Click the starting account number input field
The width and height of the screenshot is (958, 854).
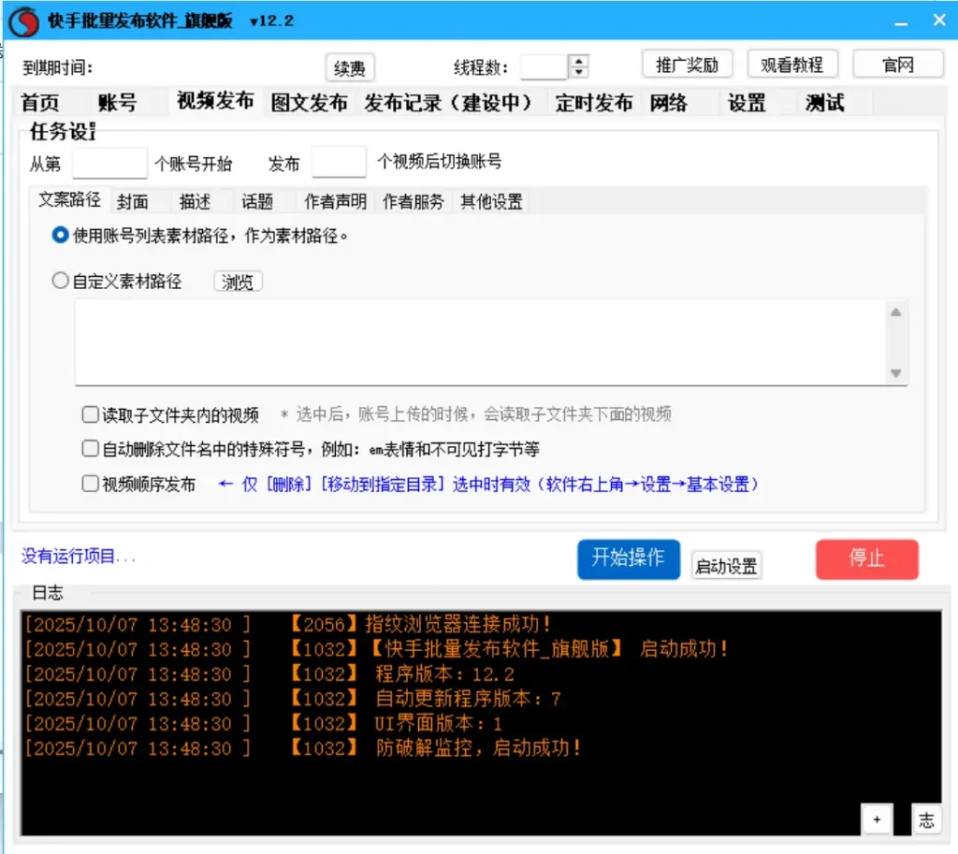point(109,163)
